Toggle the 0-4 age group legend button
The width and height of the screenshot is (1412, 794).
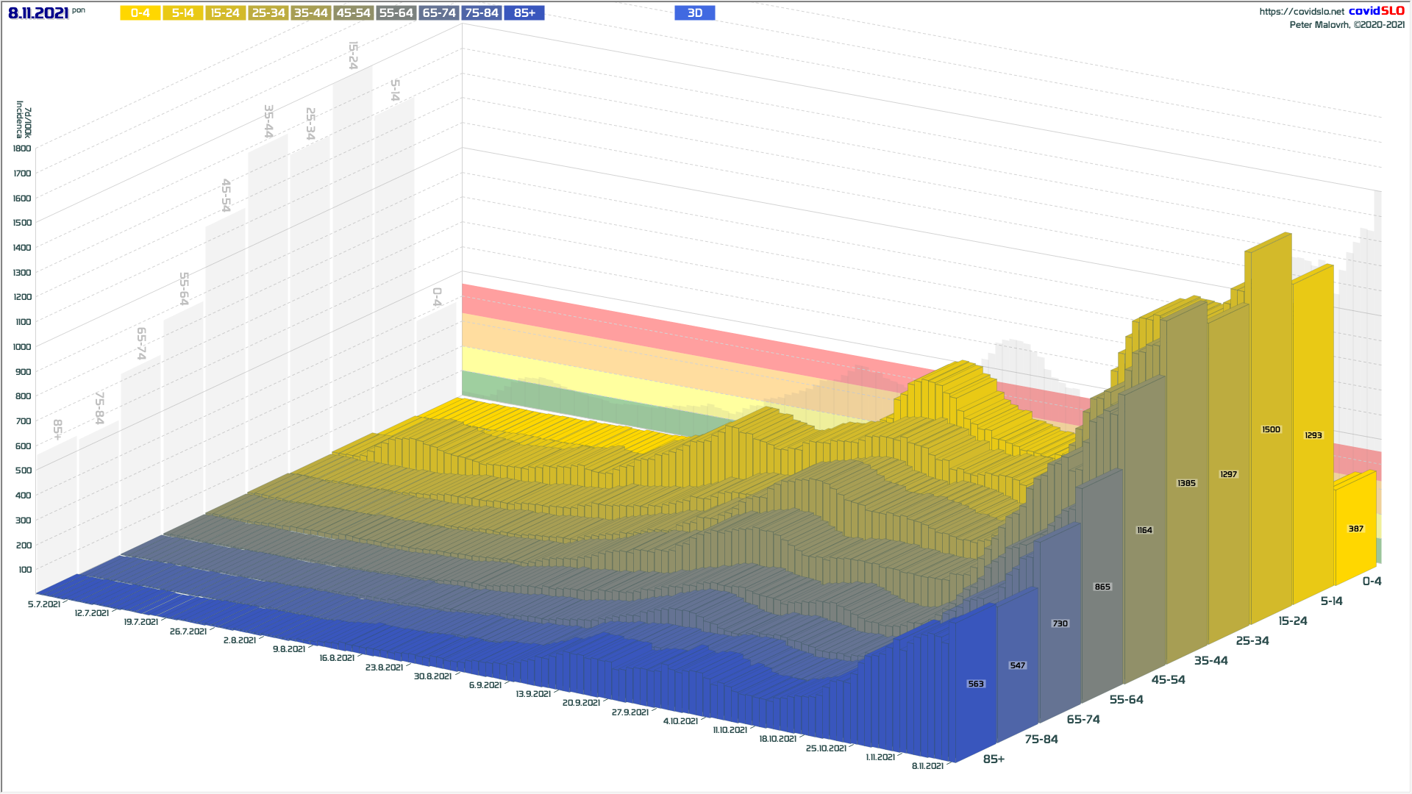(x=140, y=13)
